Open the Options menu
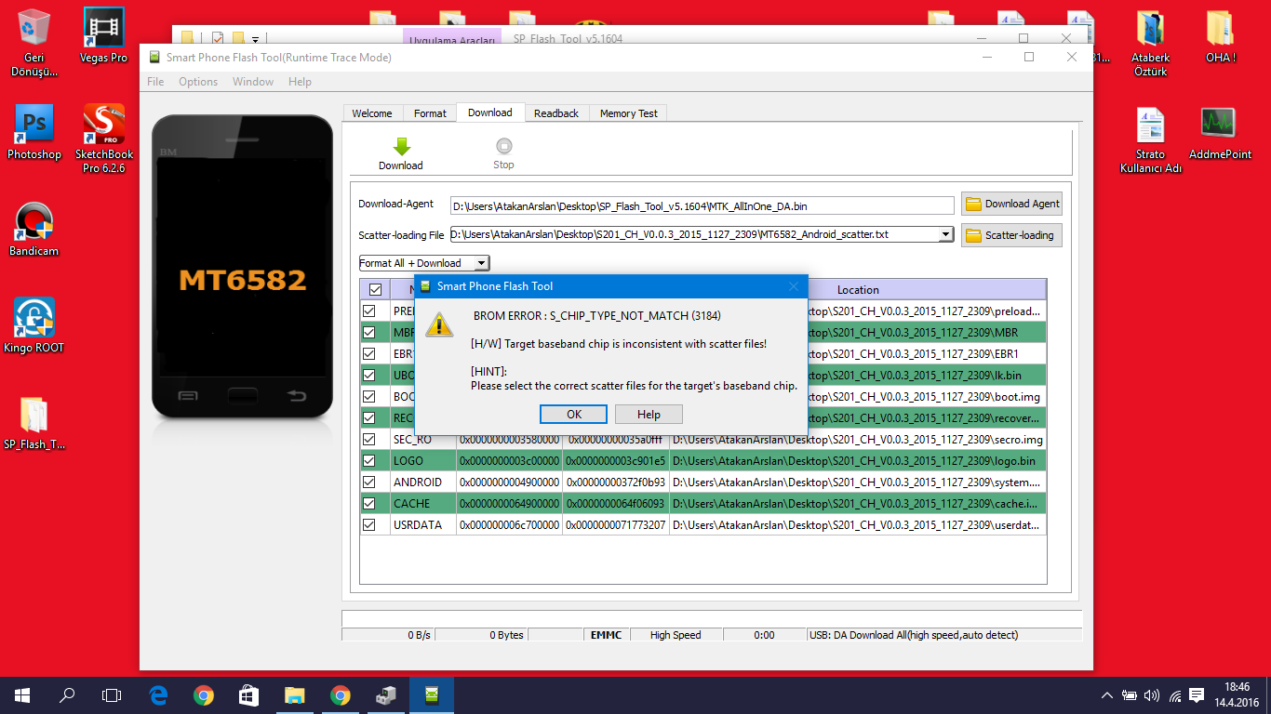The height and width of the screenshot is (714, 1271). pos(198,82)
